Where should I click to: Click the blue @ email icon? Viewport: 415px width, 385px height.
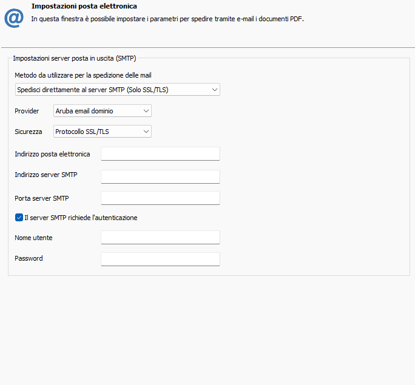(13, 18)
